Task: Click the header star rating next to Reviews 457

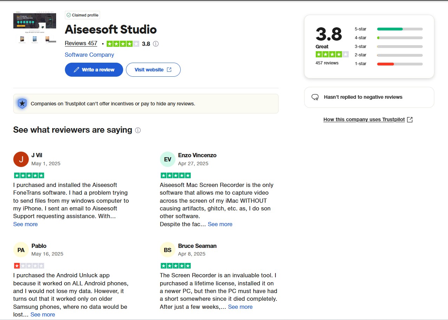Action: (x=123, y=44)
